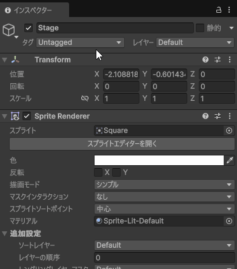Open object picker for Square sprite field
This screenshot has width=237, height=269.
pyautogui.click(x=229, y=131)
